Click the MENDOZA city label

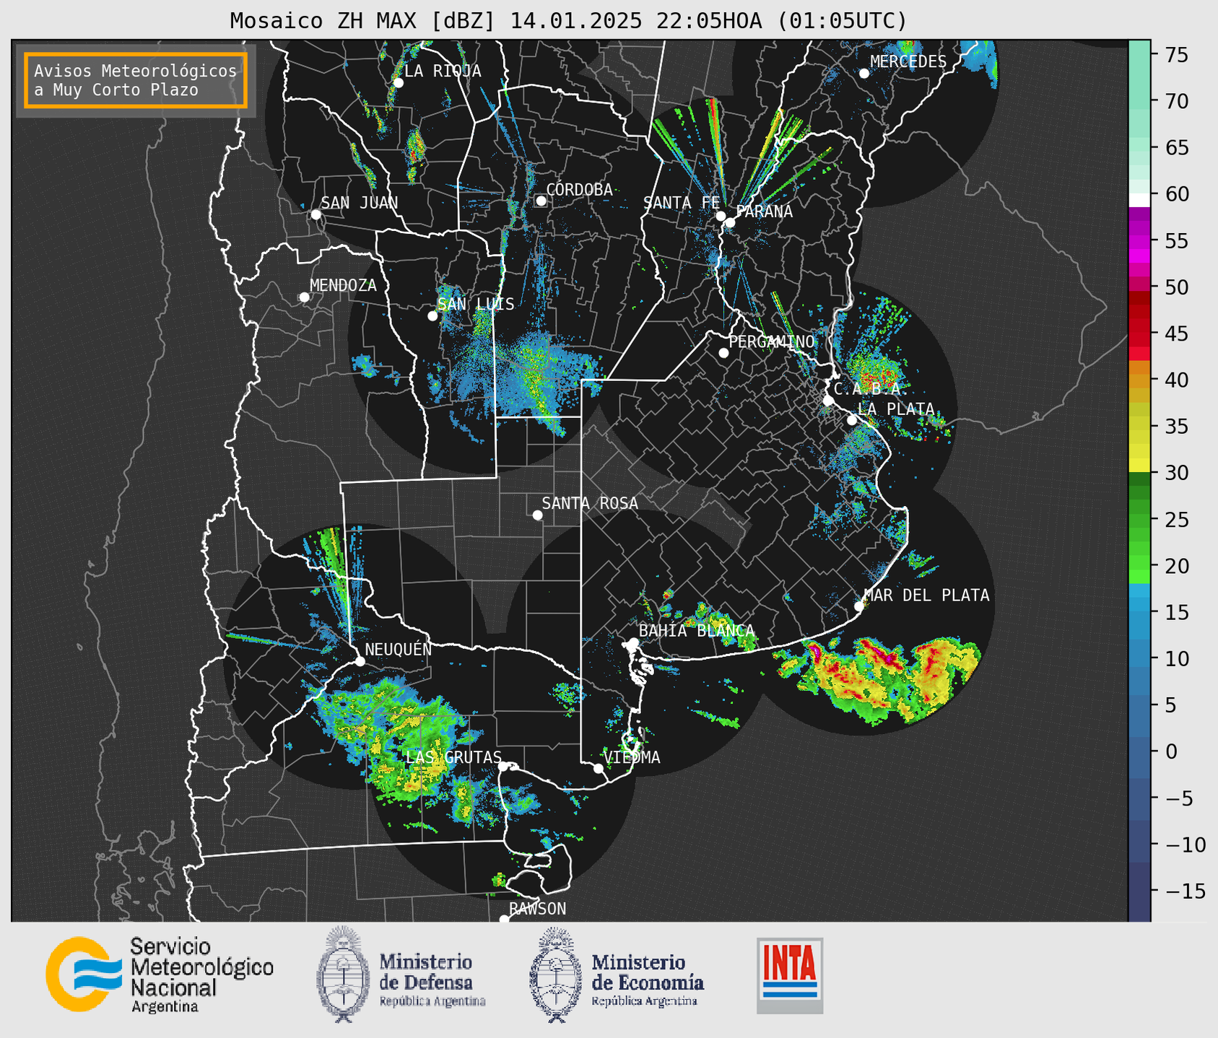pos(343,286)
